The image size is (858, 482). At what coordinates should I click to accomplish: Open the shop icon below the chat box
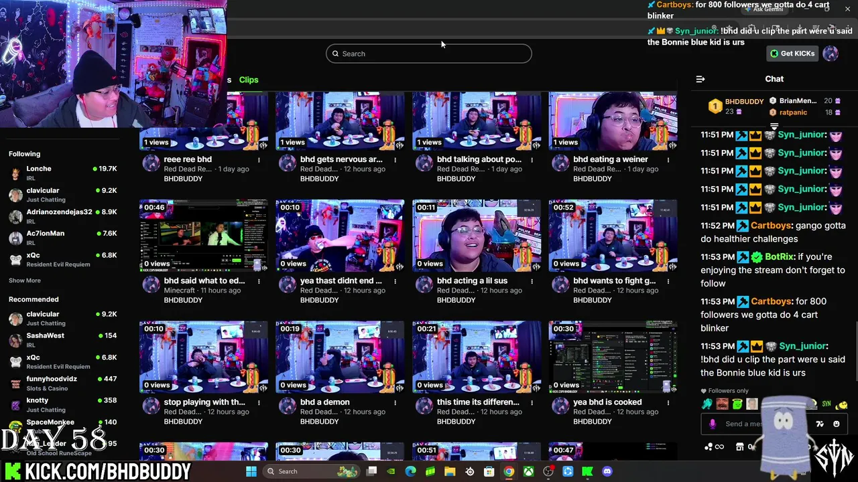740,447
